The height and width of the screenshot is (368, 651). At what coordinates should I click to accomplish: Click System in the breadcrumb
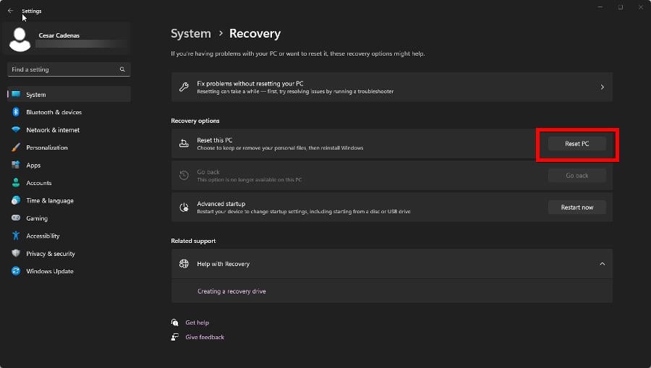click(x=191, y=33)
